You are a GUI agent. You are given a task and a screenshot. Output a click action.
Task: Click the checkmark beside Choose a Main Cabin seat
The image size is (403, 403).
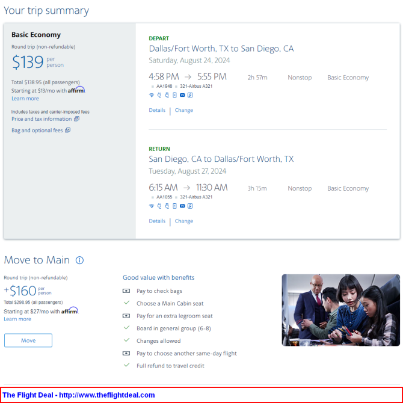click(126, 303)
